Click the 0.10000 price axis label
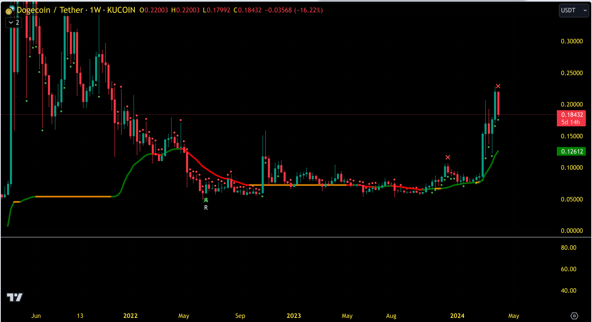The image size is (592, 322). tap(572, 168)
